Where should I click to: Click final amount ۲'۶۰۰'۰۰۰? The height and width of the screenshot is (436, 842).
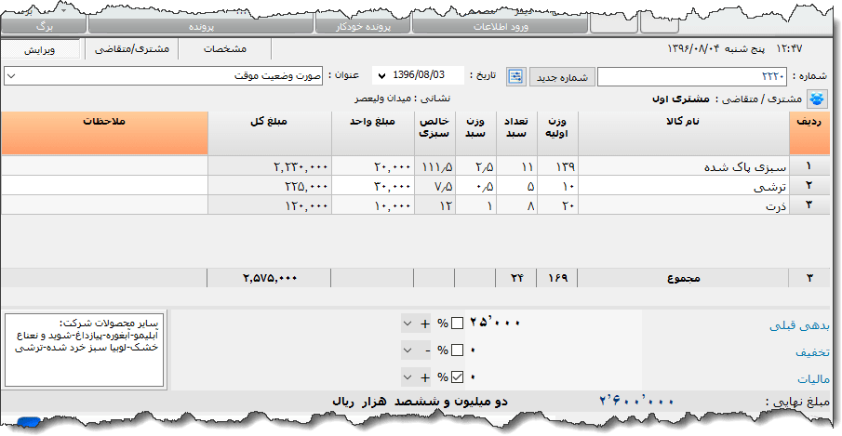click(636, 401)
